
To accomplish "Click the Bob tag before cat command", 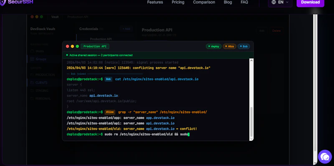I will pyautogui.click(x=109, y=79).
